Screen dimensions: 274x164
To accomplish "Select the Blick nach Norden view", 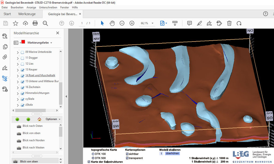I will click(33, 140).
